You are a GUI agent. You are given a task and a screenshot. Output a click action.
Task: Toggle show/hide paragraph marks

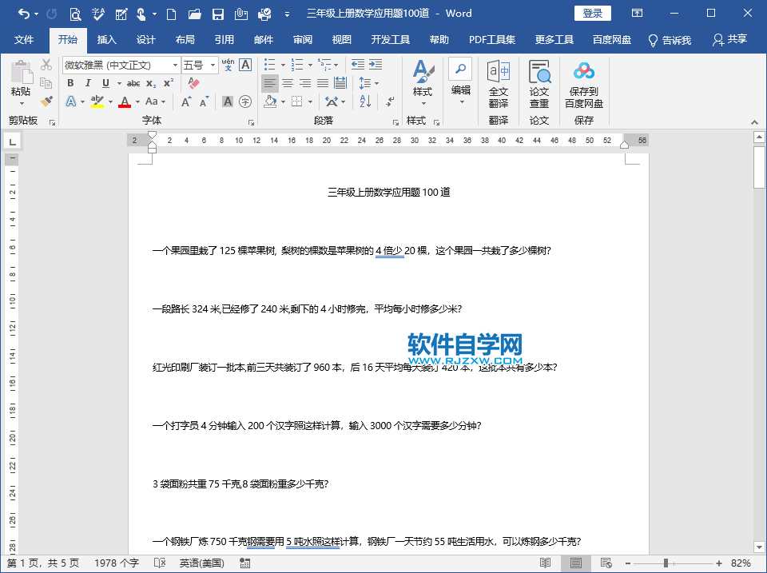(x=390, y=102)
